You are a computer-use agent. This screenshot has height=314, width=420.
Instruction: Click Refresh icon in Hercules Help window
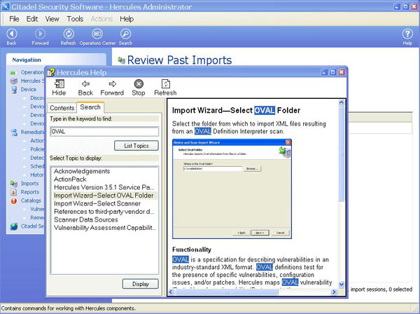pos(165,87)
